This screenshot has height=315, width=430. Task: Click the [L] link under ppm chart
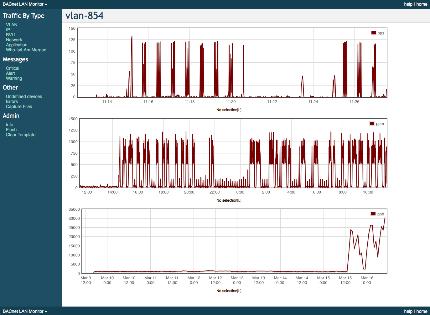[x=239, y=200]
